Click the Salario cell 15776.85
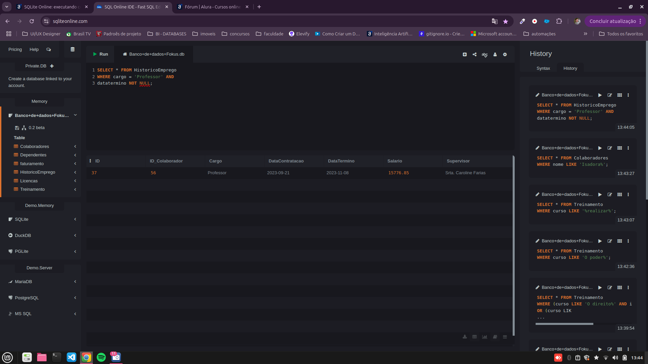 (x=399, y=173)
